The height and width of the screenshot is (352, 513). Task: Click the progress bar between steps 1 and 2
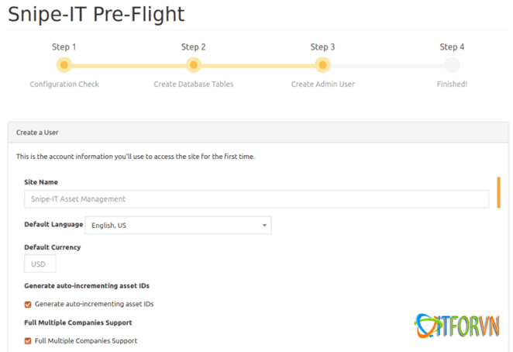tap(129, 65)
